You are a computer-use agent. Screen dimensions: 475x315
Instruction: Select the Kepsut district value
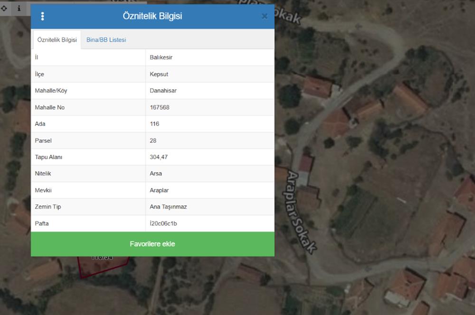pyautogui.click(x=159, y=74)
